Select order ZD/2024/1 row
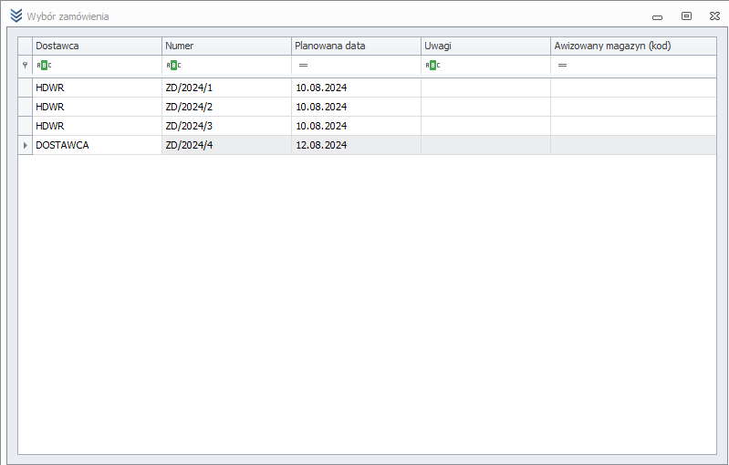Viewport: 729px width, 465px height. pyautogui.click(x=368, y=88)
